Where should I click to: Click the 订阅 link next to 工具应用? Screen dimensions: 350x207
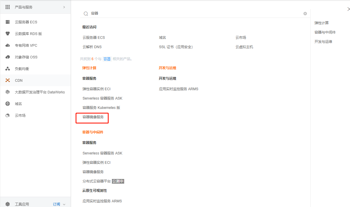(57, 204)
